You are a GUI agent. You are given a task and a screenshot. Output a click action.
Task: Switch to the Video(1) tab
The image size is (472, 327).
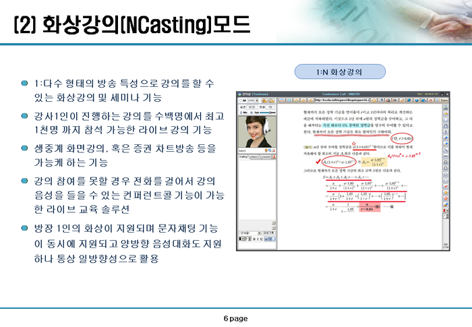pos(254,157)
